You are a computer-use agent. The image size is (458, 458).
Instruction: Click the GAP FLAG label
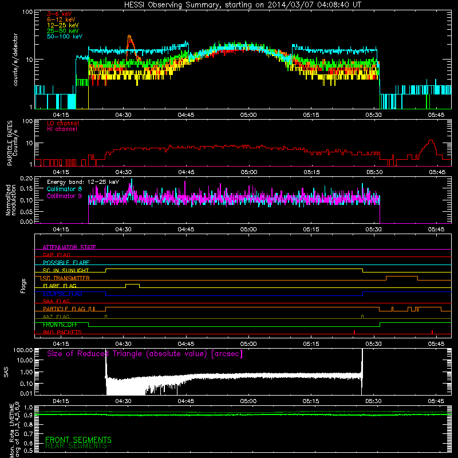tap(56, 255)
